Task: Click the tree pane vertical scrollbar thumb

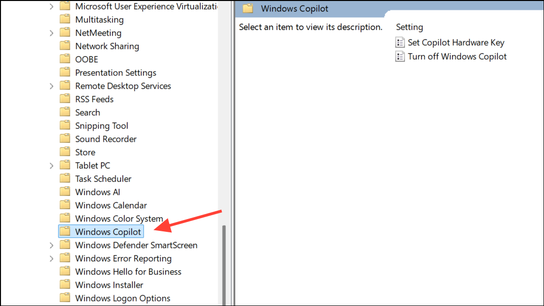Action: click(225, 265)
